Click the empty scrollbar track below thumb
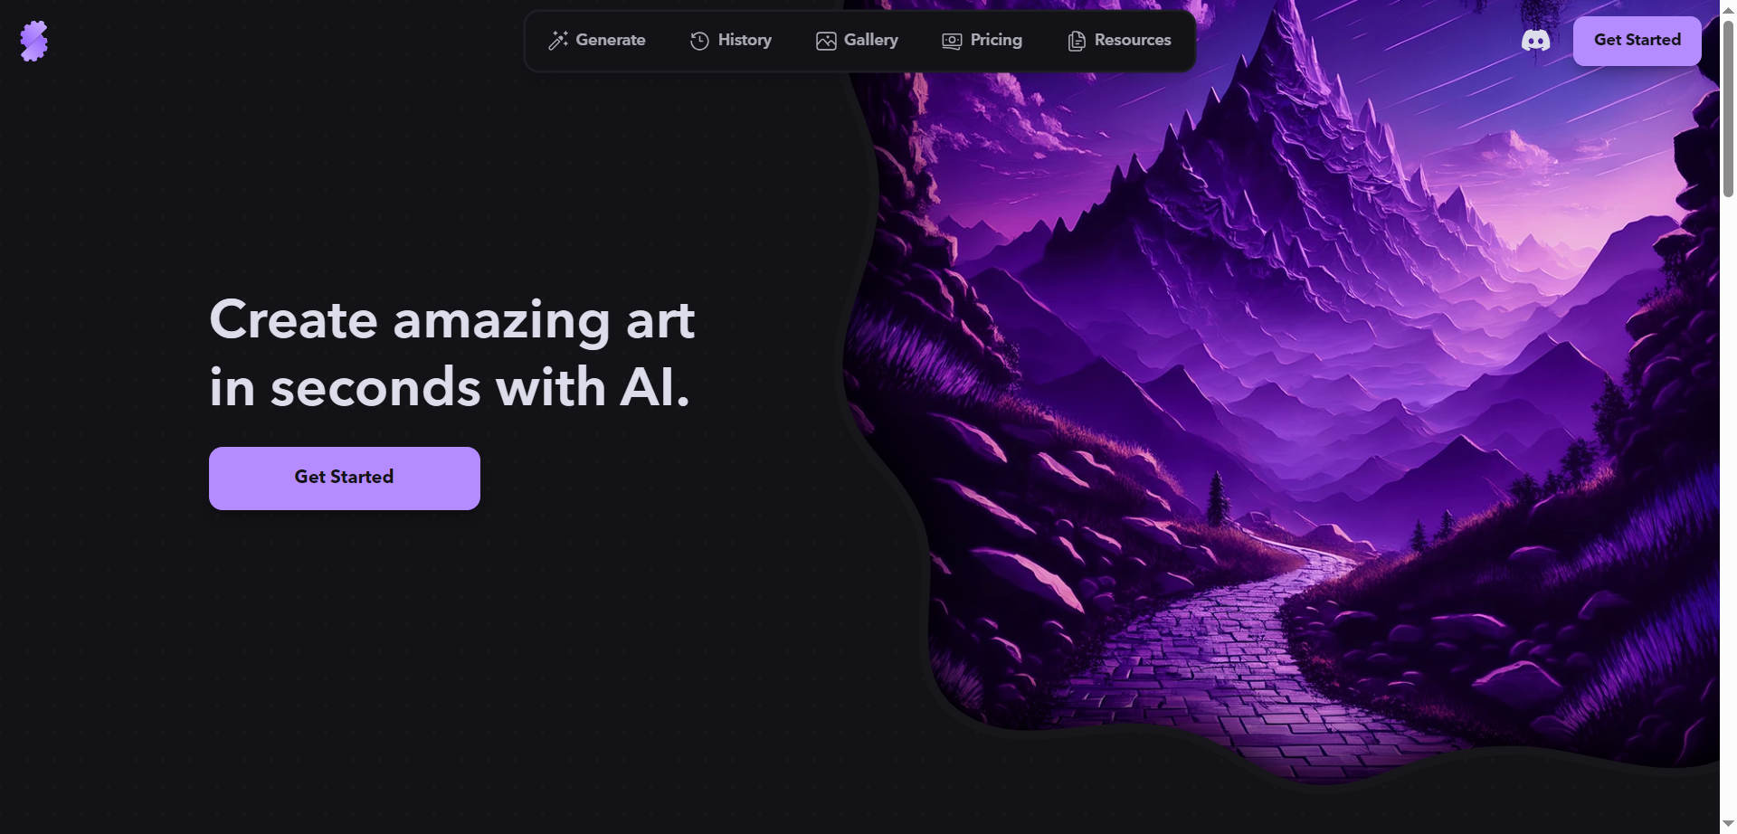The height and width of the screenshot is (834, 1737). point(1728,507)
